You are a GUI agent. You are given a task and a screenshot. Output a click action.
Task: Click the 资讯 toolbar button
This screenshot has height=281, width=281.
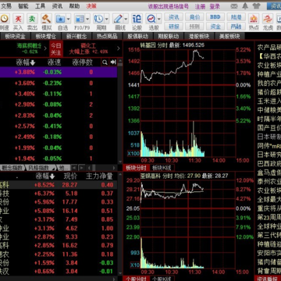[174, 17]
